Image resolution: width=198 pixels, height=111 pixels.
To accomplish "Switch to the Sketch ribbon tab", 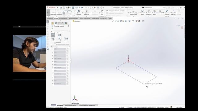I will point(56,18).
